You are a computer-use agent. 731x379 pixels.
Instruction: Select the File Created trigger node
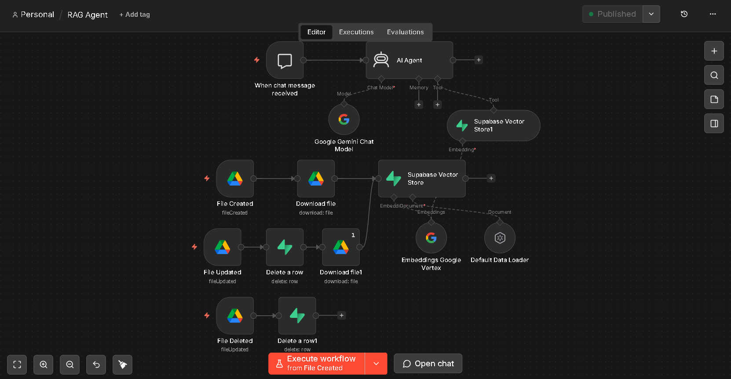tap(235, 179)
